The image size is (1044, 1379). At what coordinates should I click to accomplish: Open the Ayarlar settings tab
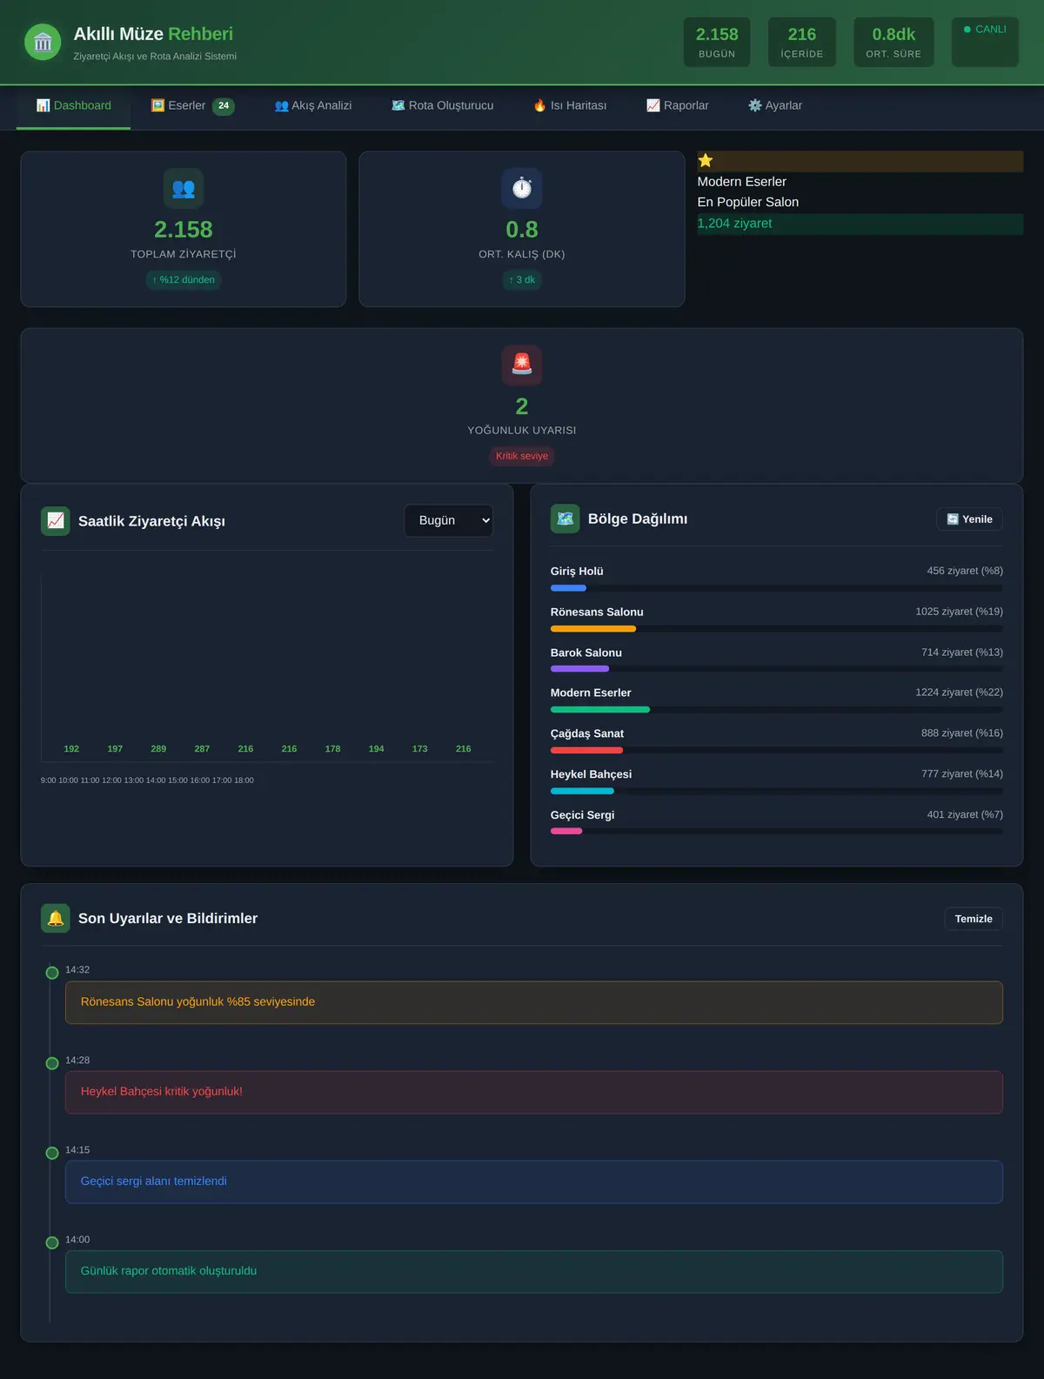(x=775, y=106)
